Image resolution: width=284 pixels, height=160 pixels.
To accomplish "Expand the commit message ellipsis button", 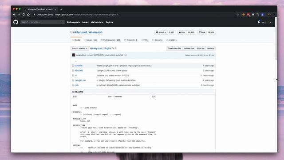I will coord(126,55).
